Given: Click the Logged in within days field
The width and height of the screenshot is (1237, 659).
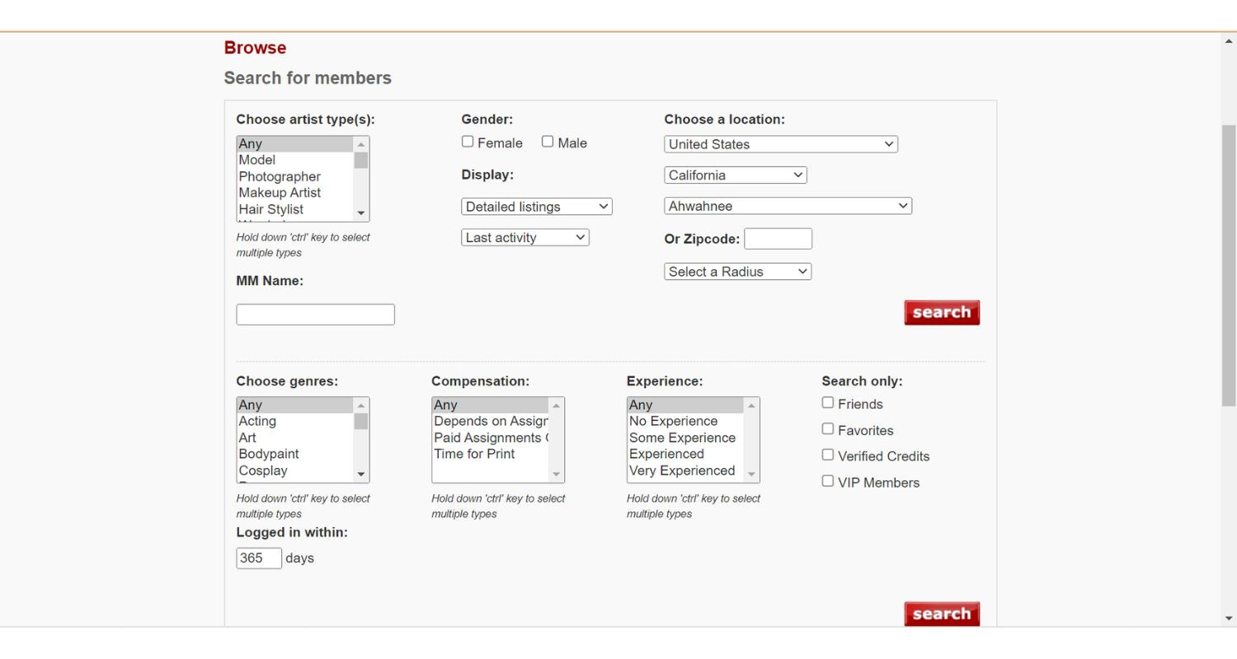Looking at the screenshot, I should click(x=259, y=558).
